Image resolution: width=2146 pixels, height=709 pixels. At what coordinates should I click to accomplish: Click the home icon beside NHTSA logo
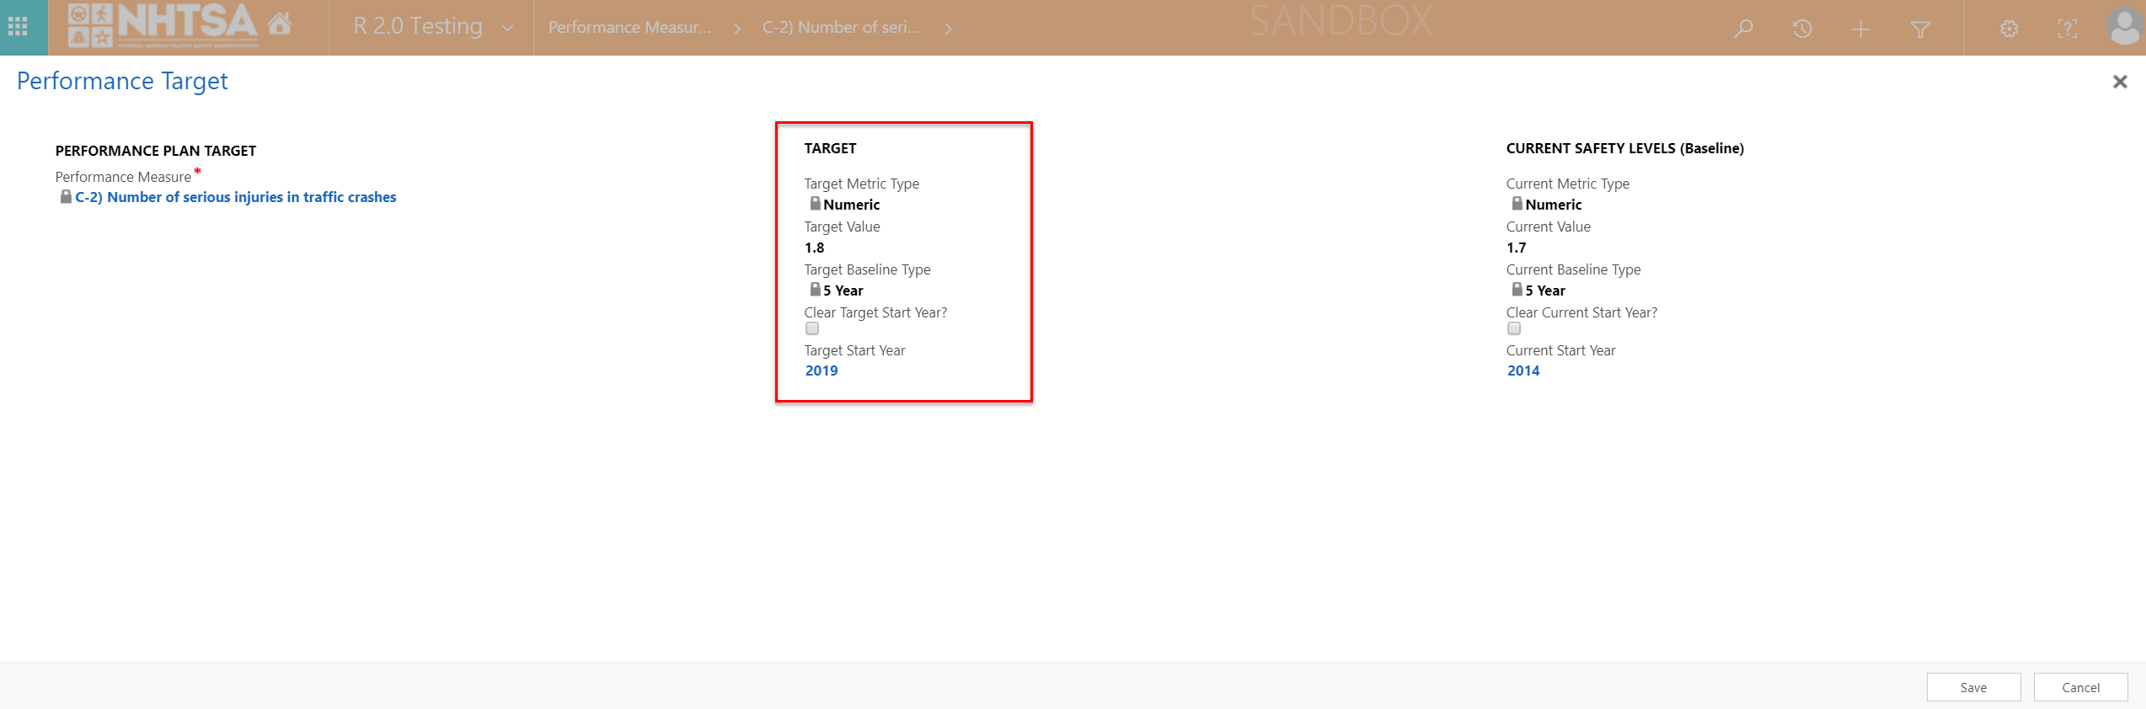[x=280, y=24]
